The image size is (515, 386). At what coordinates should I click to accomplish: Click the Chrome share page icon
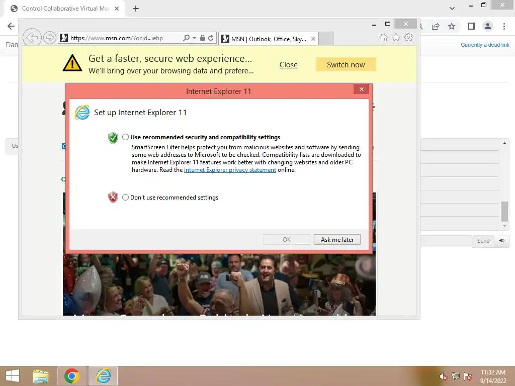pyautogui.click(x=436, y=26)
